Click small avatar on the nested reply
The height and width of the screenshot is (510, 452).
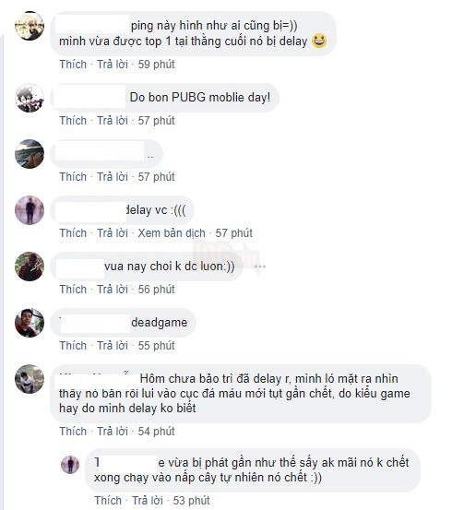(x=70, y=465)
